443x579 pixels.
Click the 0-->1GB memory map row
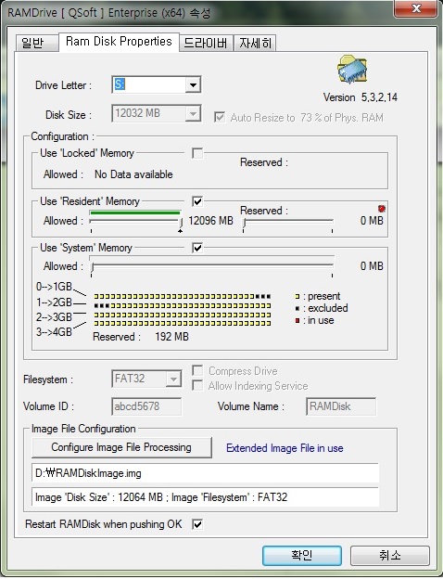click(x=183, y=296)
